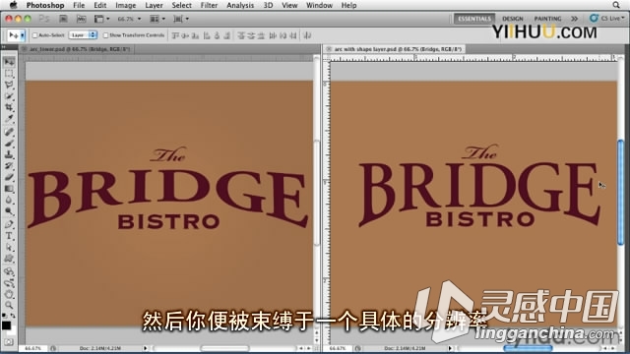Open the Layer menu

point(154,5)
